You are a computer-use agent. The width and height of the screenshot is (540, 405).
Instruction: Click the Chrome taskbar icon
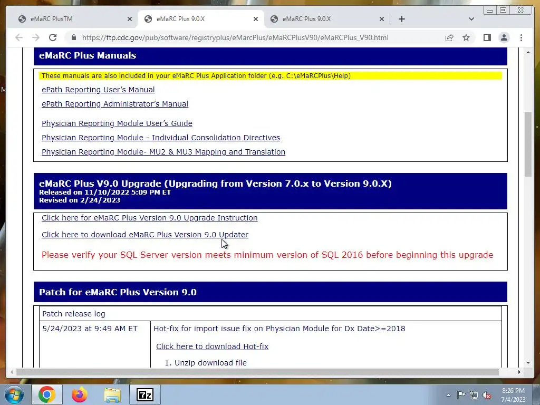(x=47, y=394)
